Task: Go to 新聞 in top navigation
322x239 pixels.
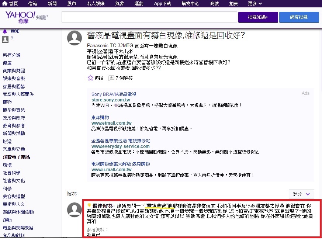Action: 52,4
